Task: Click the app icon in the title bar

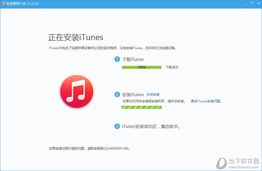Action: coord(3,3)
